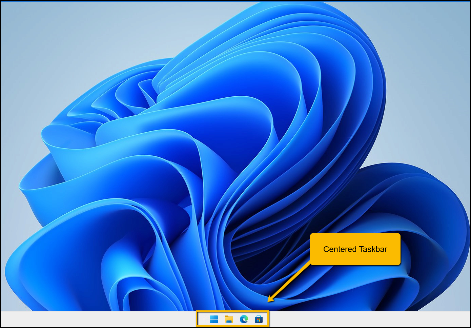The height and width of the screenshot is (328, 471).
Task: Open Microsoft Edge browser
Action: pos(244,319)
